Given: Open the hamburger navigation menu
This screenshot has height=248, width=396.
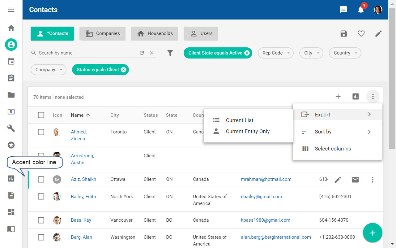Looking at the screenshot, I should point(11,10).
